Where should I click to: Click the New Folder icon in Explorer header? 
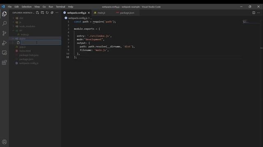42,13
